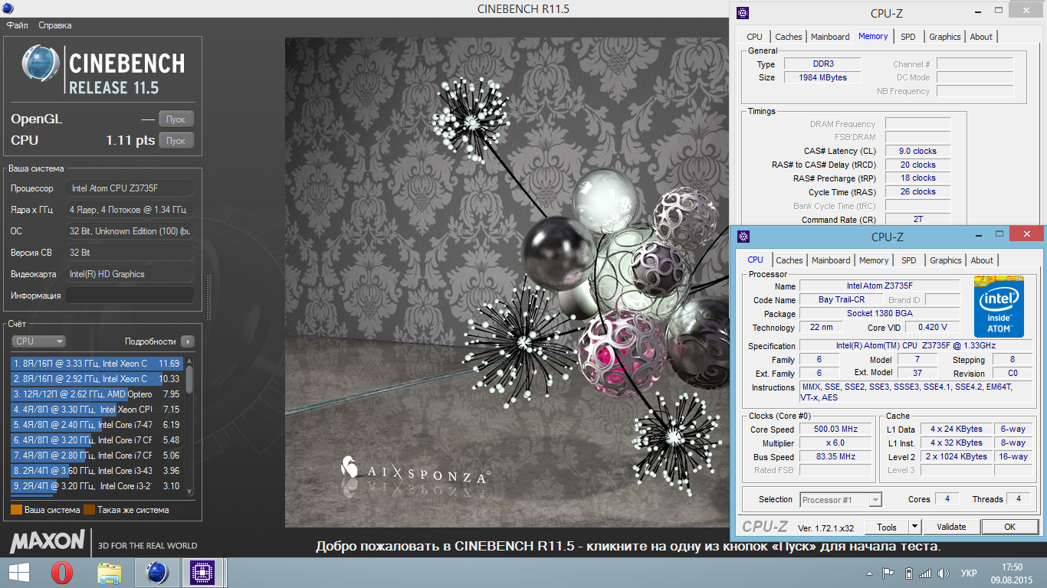Click the network signal tray icon
Image resolution: width=1047 pixels, height=588 pixels.
(925, 573)
